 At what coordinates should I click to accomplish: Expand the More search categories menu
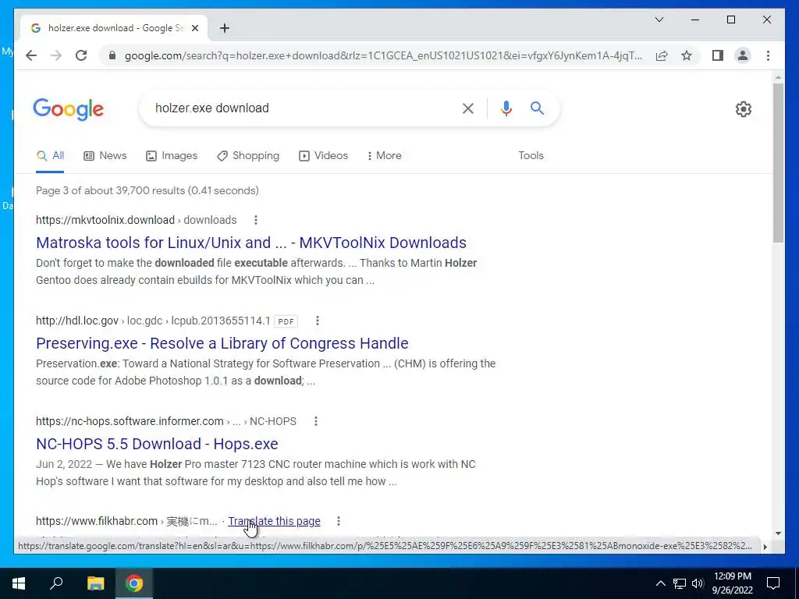tap(384, 156)
